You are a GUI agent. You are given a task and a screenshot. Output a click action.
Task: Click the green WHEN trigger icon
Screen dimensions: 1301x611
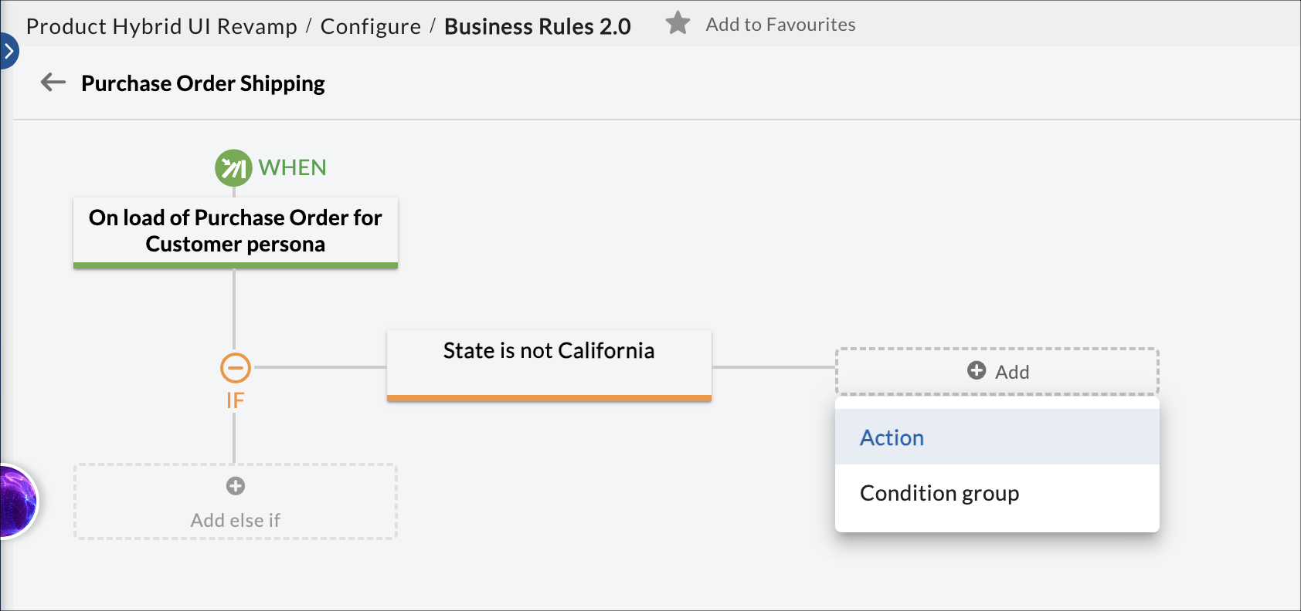[x=233, y=167]
